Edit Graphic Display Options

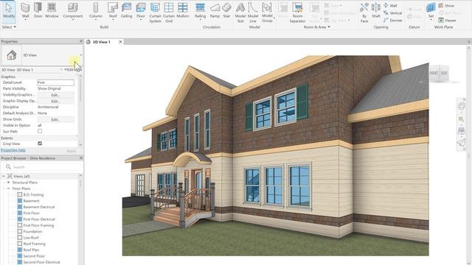[55, 101]
